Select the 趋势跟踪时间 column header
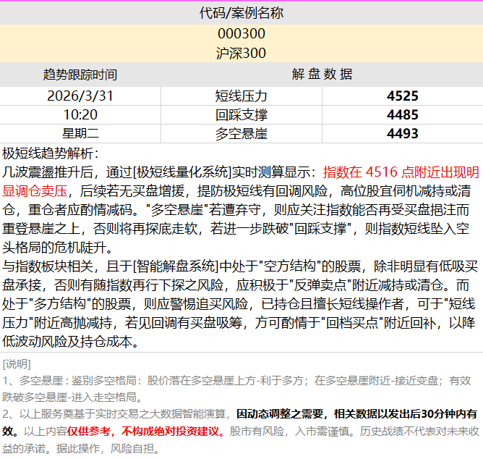The height and width of the screenshot is (459, 483). tap(80, 75)
